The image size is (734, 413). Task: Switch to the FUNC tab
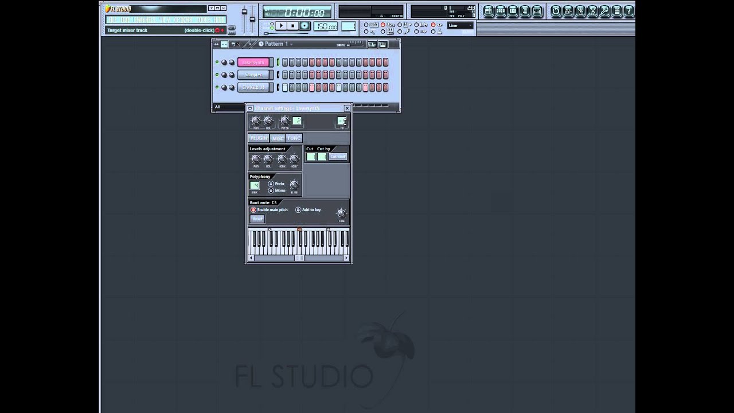click(294, 138)
